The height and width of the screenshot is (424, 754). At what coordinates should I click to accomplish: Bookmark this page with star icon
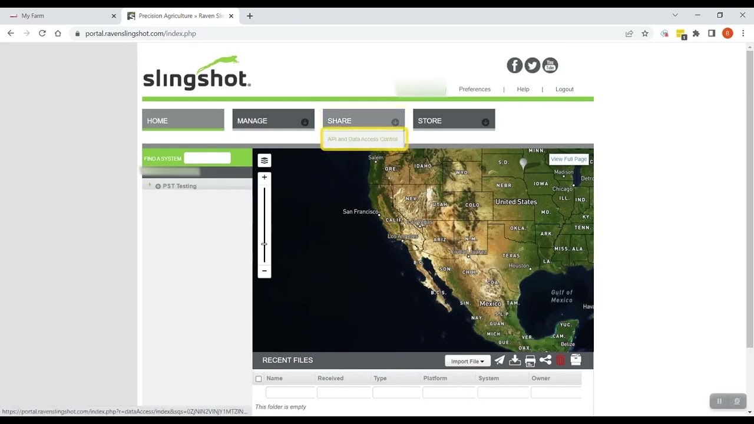(645, 34)
